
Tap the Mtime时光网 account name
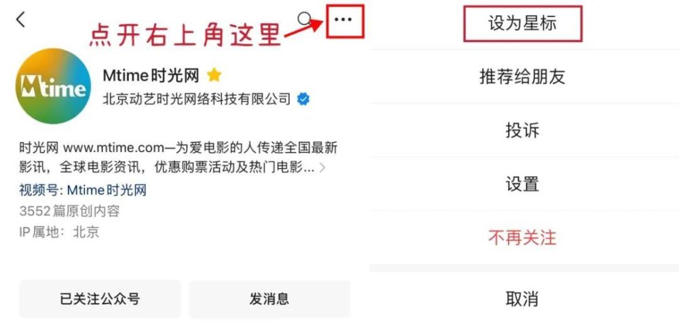click(x=151, y=75)
